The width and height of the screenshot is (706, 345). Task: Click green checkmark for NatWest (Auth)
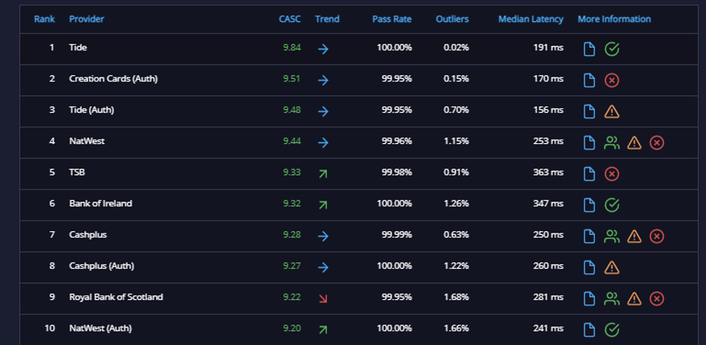click(x=612, y=330)
